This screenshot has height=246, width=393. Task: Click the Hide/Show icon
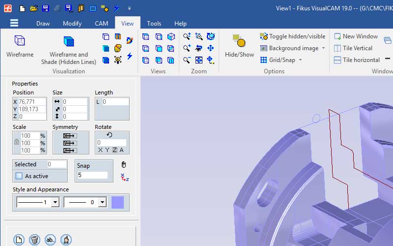(239, 46)
